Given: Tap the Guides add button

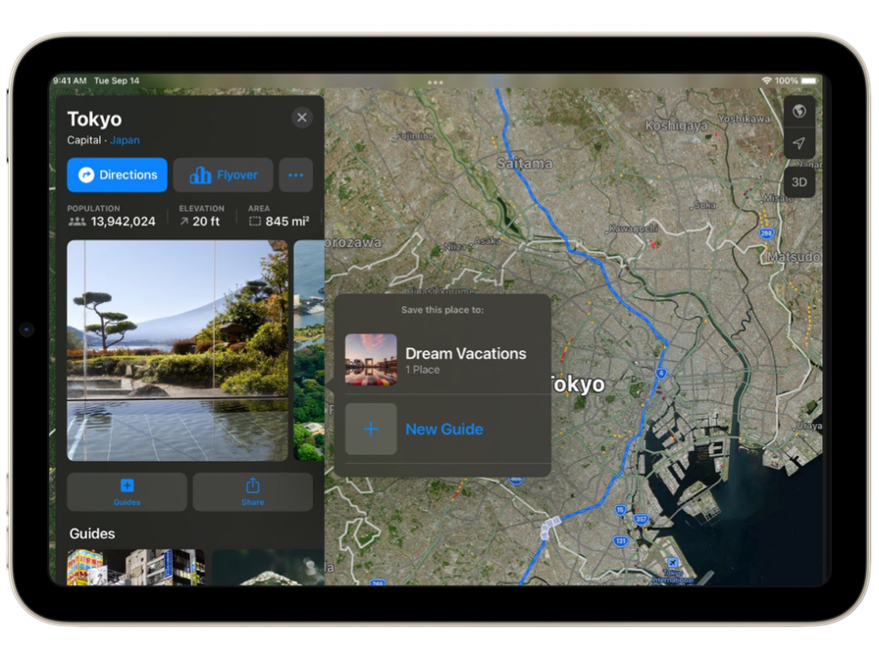Looking at the screenshot, I should point(127,491).
